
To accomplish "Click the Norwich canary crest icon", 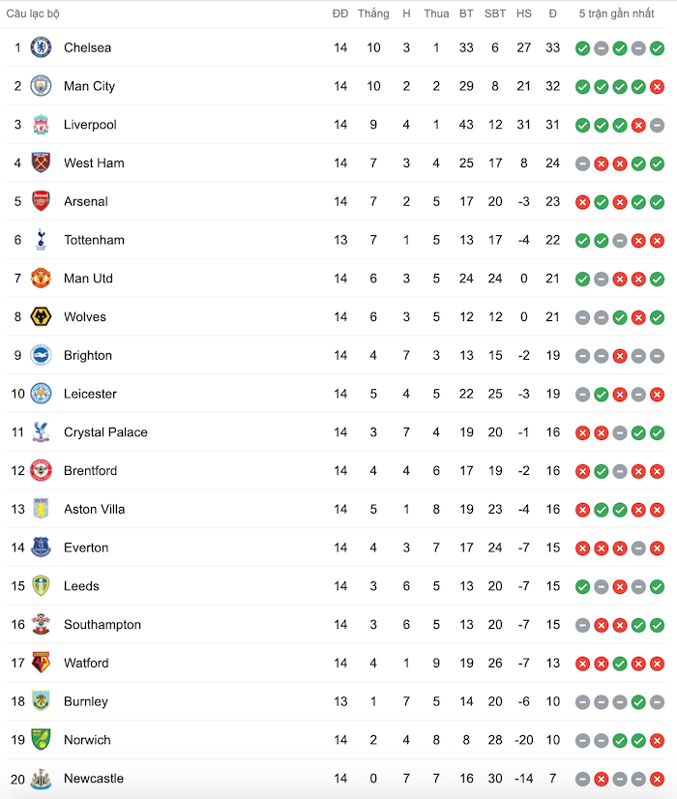I will 41,740.
